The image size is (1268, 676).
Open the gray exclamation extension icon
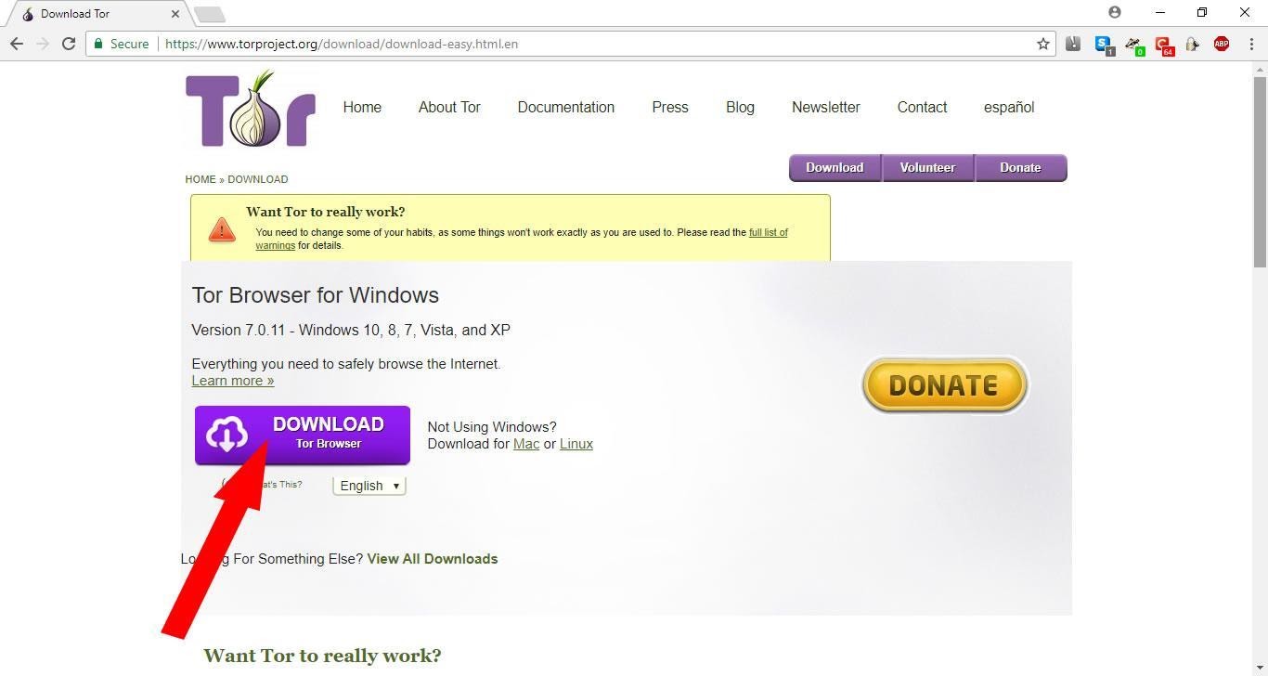[1073, 44]
